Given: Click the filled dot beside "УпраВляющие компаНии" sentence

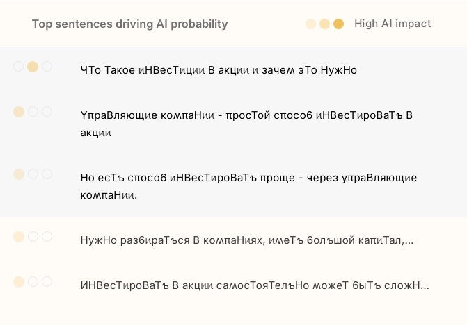Looking at the screenshot, I should click(19, 112).
